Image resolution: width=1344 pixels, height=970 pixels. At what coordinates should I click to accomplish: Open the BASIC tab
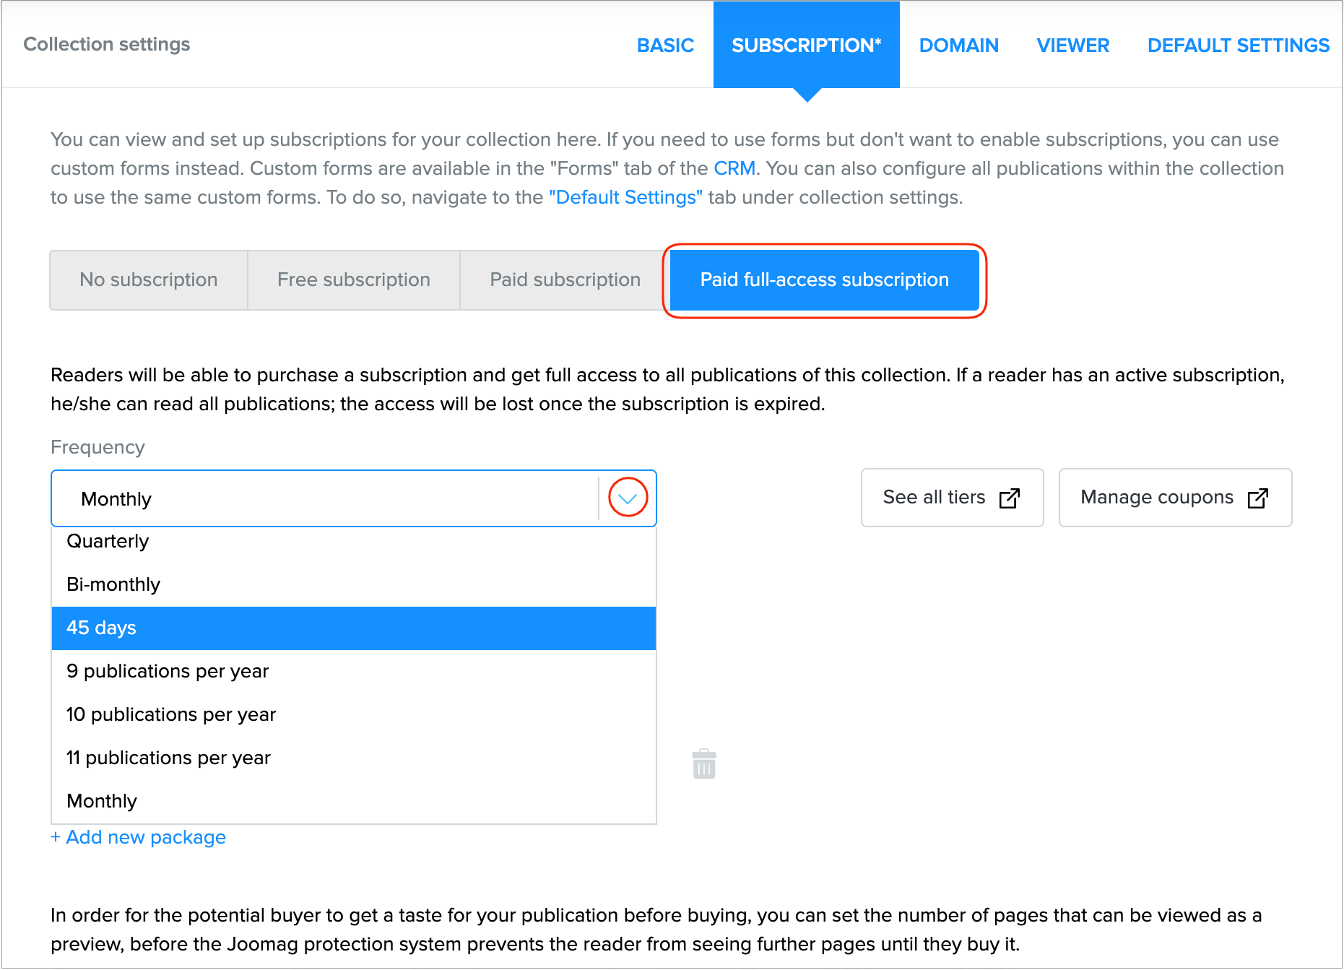(665, 46)
